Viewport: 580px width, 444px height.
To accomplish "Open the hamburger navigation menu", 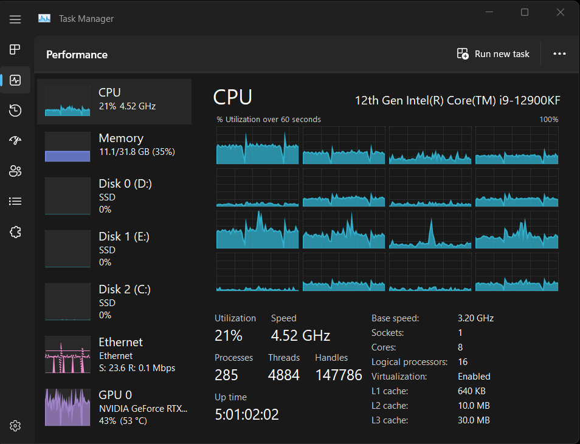I will pos(15,19).
